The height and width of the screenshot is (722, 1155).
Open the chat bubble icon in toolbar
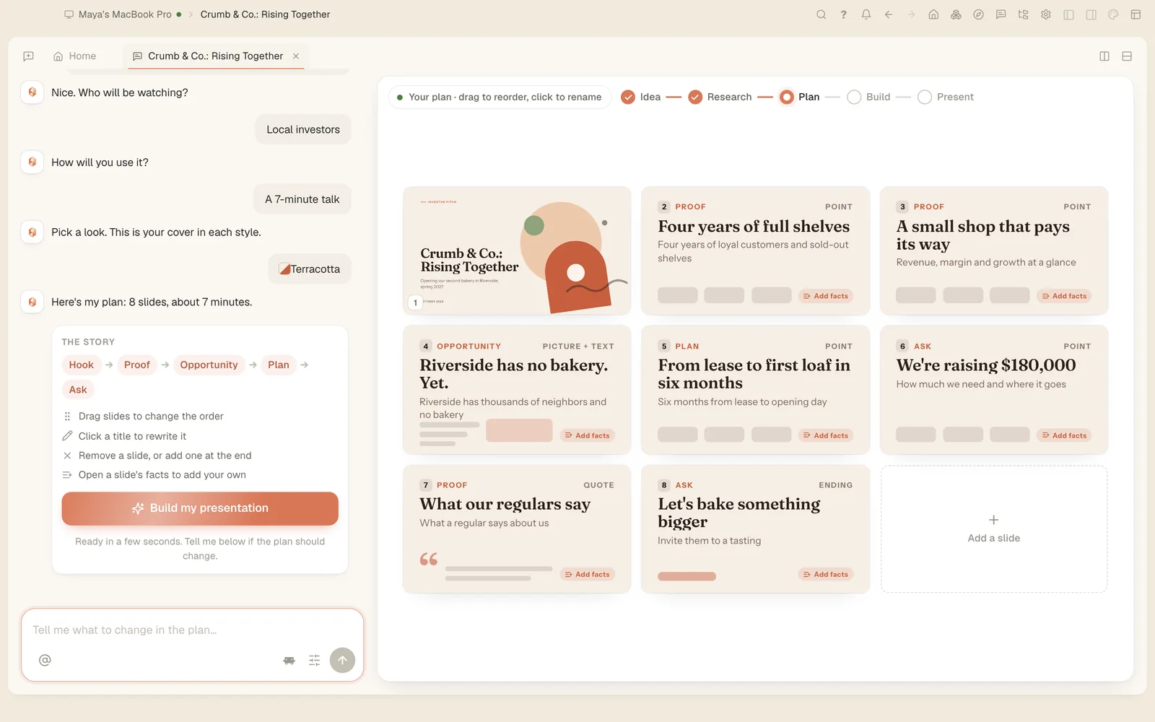tap(1001, 14)
